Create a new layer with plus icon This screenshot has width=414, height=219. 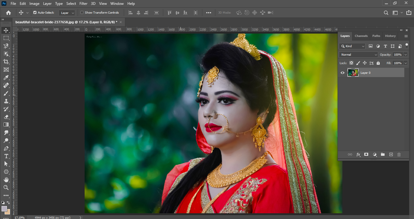point(391,155)
